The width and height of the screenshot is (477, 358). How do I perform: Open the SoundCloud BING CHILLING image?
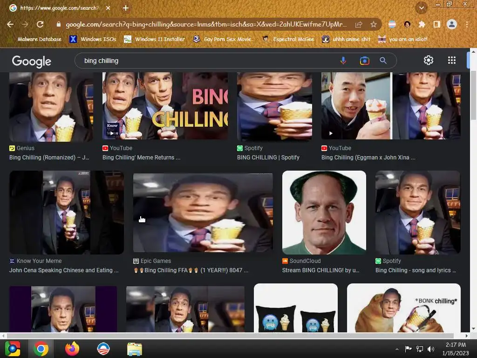point(324,213)
